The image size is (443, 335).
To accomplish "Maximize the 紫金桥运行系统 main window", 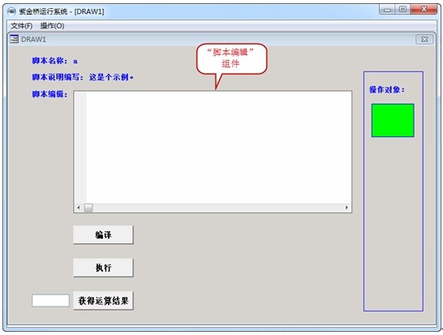I will tap(402, 9).
